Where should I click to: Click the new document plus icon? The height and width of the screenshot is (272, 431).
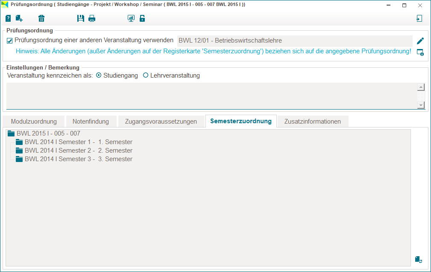[19, 18]
